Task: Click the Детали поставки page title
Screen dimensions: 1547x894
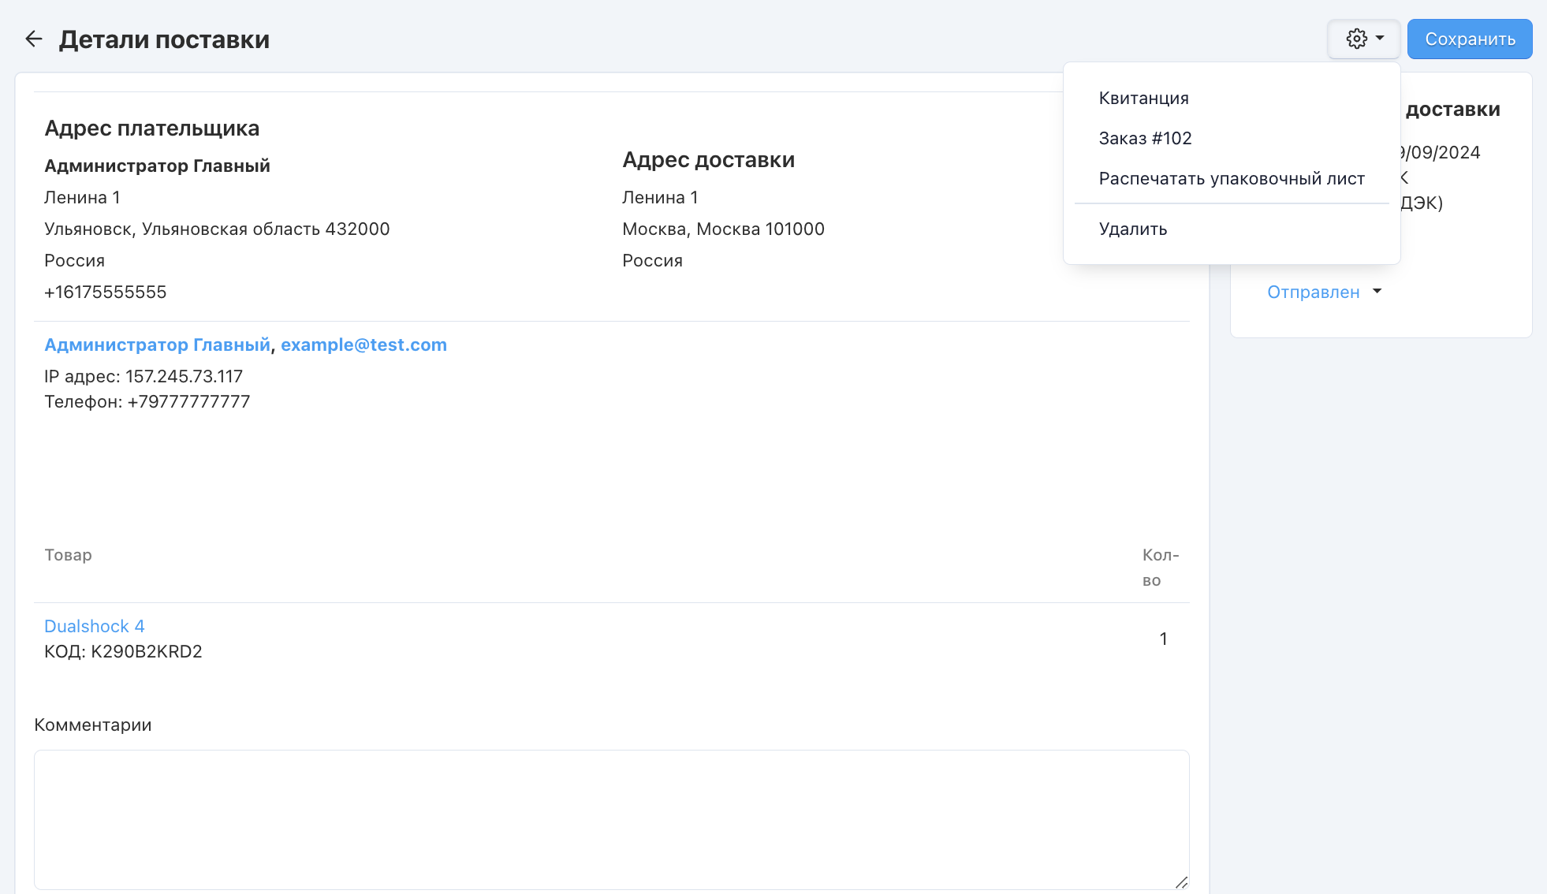Action: [x=164, y=39]
